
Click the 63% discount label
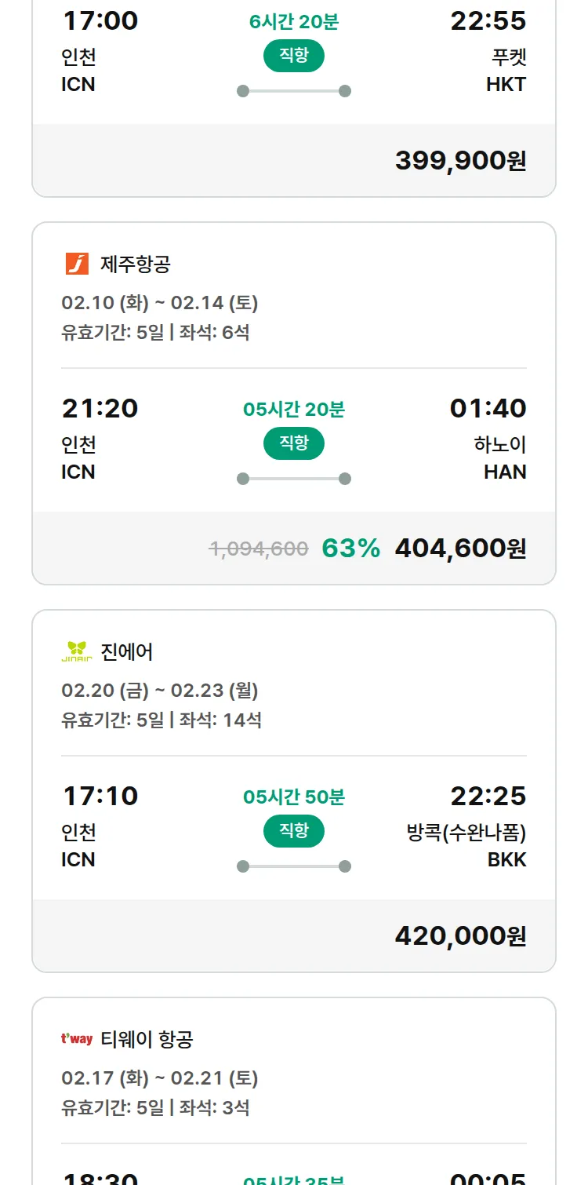[x=351, y=549]
